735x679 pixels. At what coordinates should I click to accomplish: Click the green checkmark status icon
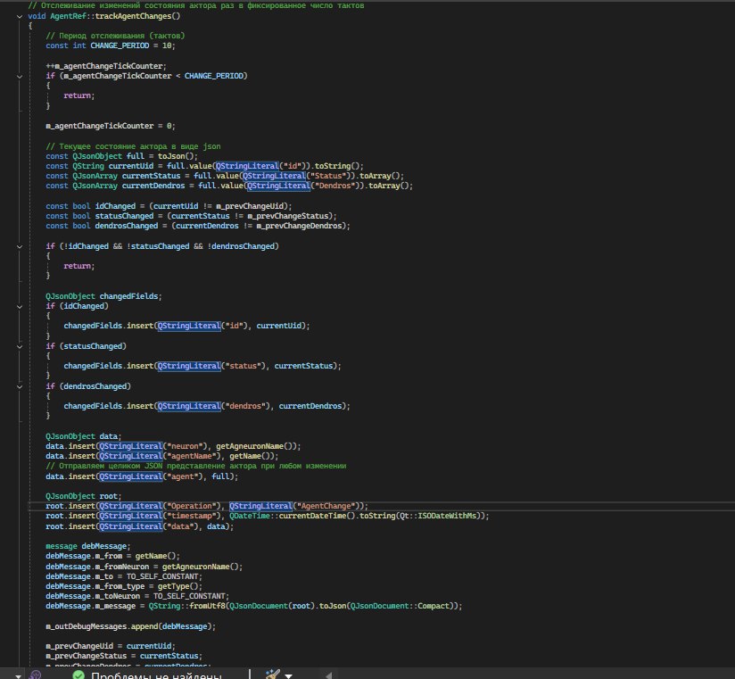(x=78, y=676)
